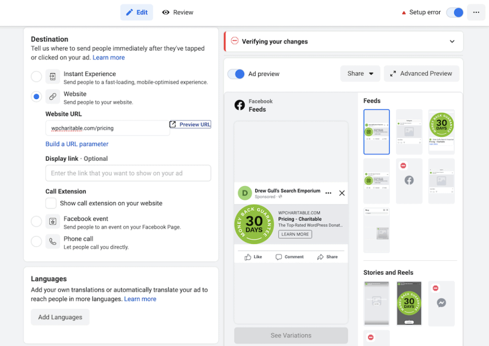Image resolution: width=489 pixels, height=346 pixels.
Task: Select the second-row first Feeds thumbnail
Action: pyautogui.click(x=376, y=181)
